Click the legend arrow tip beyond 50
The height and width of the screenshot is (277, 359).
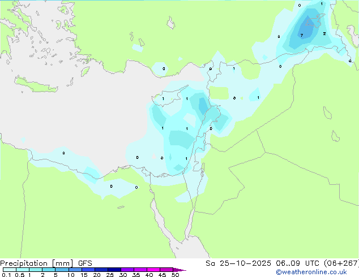(179, 270)
